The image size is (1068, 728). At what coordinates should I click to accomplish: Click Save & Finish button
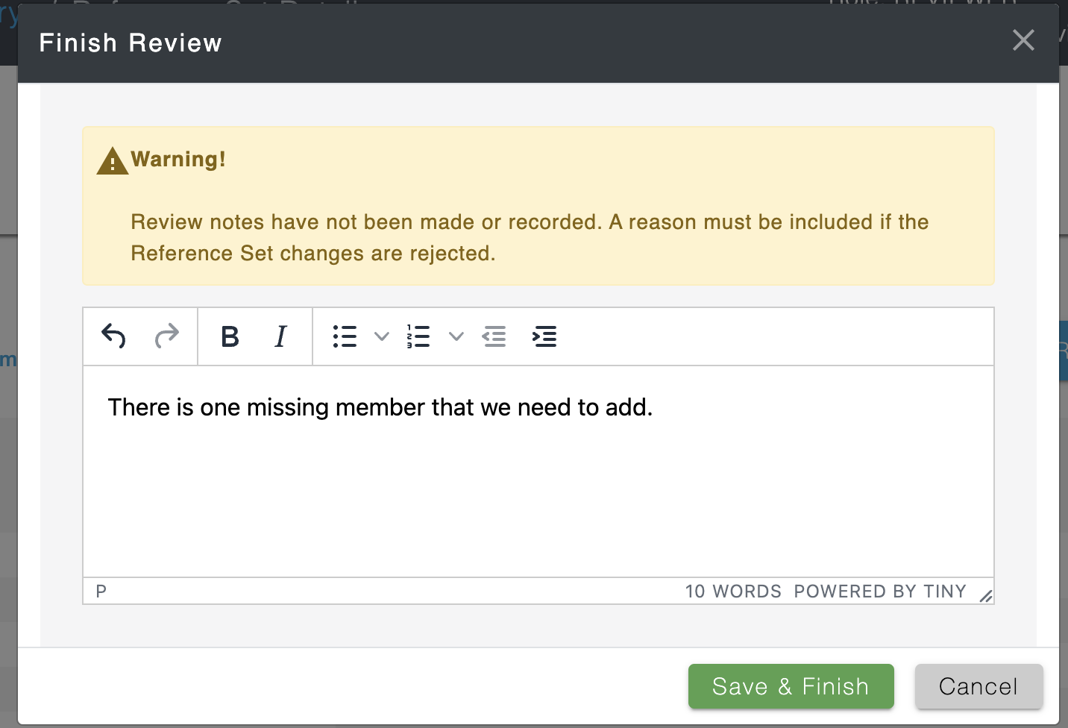pyautogui.click(x=791, y=686)
